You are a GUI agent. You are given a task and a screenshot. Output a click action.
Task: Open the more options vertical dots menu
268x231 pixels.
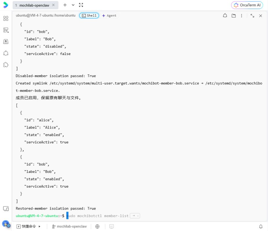(x=242, y=16)
